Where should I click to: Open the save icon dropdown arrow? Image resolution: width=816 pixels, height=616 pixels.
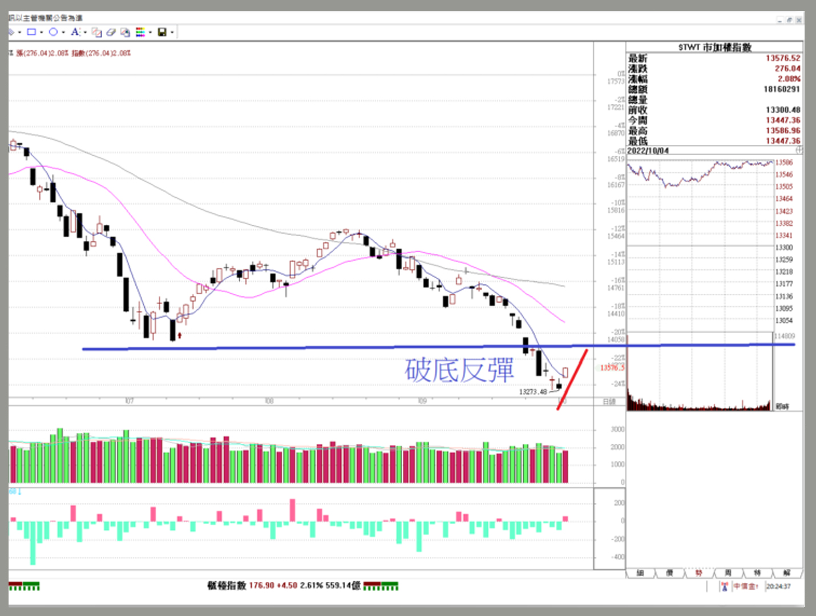click(x=172, y=33)
